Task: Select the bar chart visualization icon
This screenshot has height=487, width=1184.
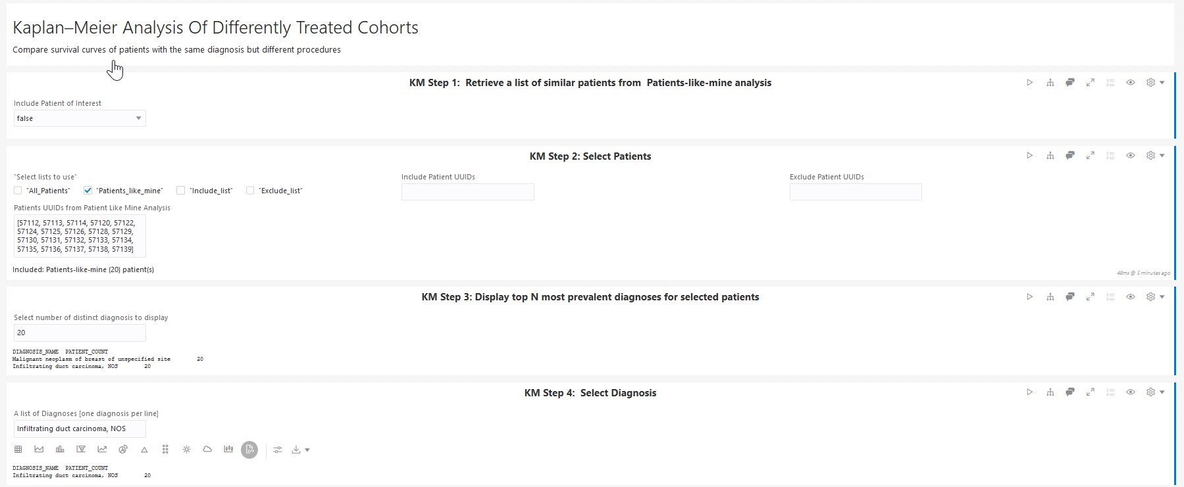Action: pyautogui.click(x=60, y=450)
